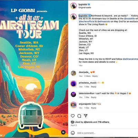Open the comment bubble icon
Screen dimensions: 138x138
pos(79,116)
